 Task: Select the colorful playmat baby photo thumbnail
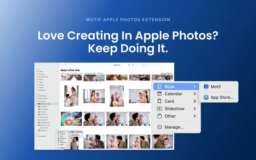[71, 119]
